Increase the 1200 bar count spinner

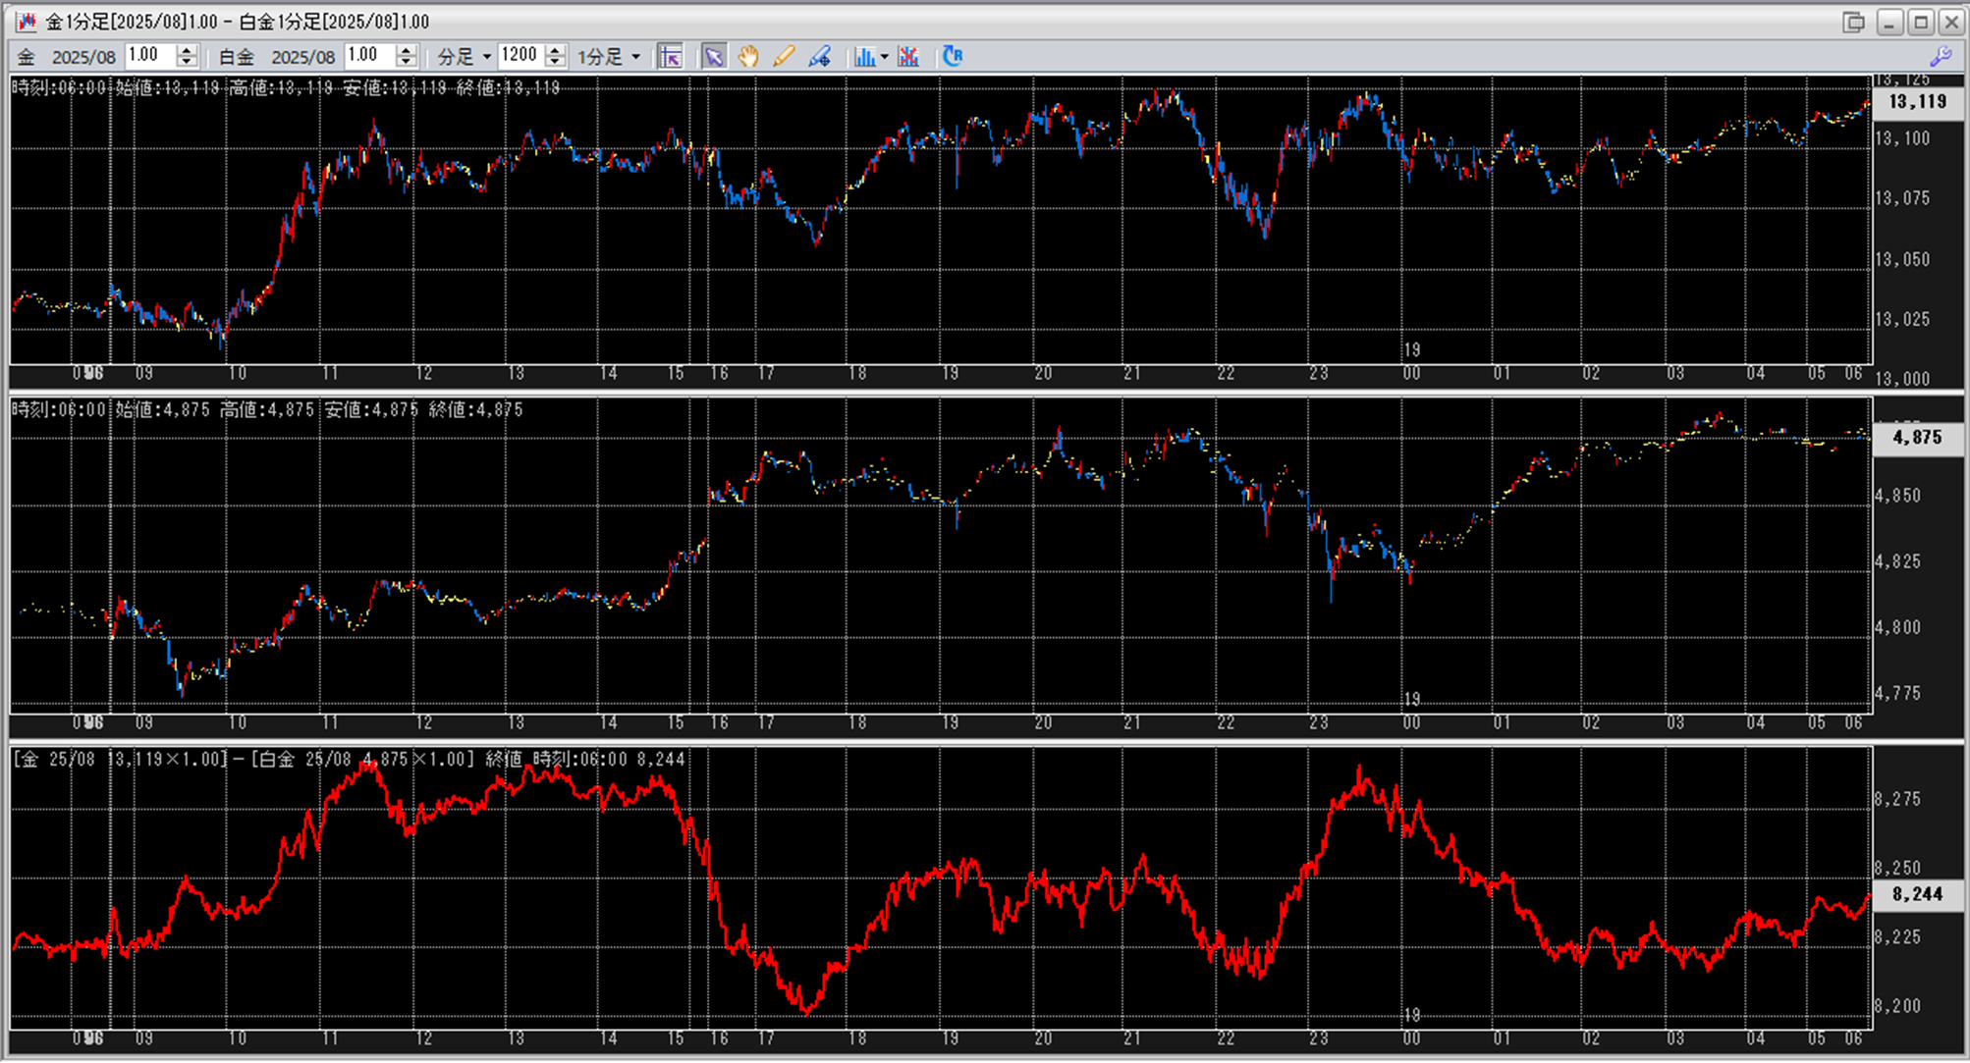pos(556,50)
